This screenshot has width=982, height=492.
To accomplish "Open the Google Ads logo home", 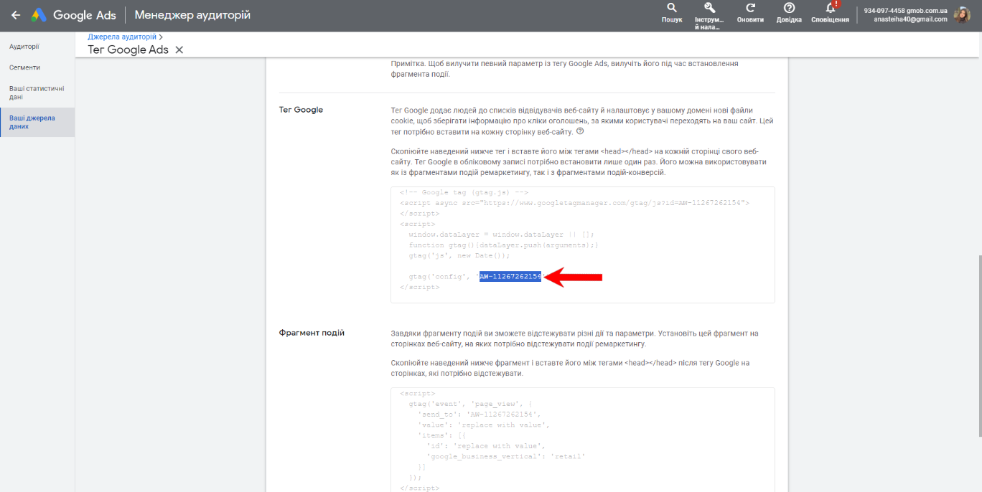I will [73, 15].
